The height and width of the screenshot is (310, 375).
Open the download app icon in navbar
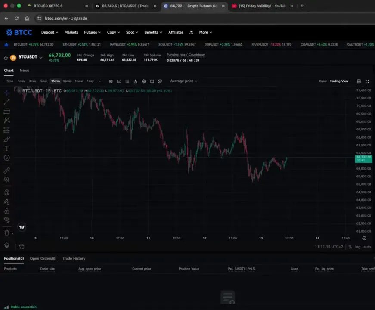tap(191, 32)
